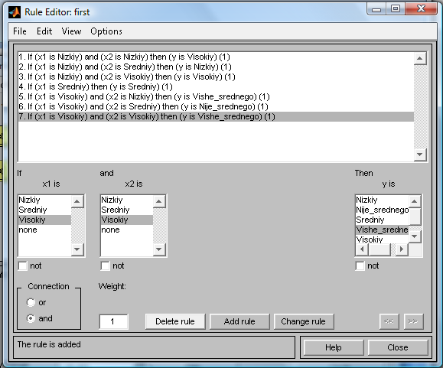This screenshot has width=443, height=368.
Task: Choose Visokiy in the x2 list
Action: click(127, 220)
